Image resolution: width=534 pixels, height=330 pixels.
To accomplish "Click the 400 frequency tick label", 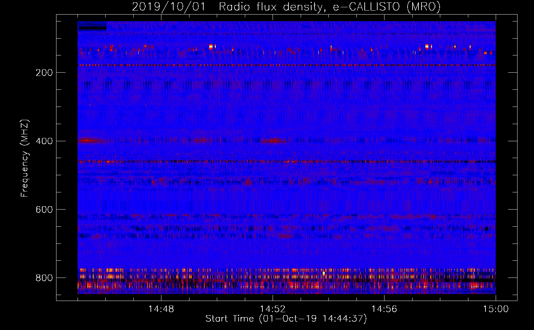I will coord(44,141).
